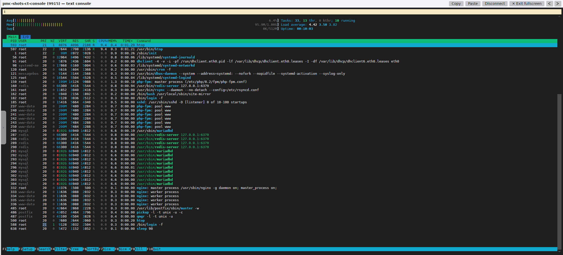Select redis-server process with PID 160
563x255 pixels.
pos(280,86)
